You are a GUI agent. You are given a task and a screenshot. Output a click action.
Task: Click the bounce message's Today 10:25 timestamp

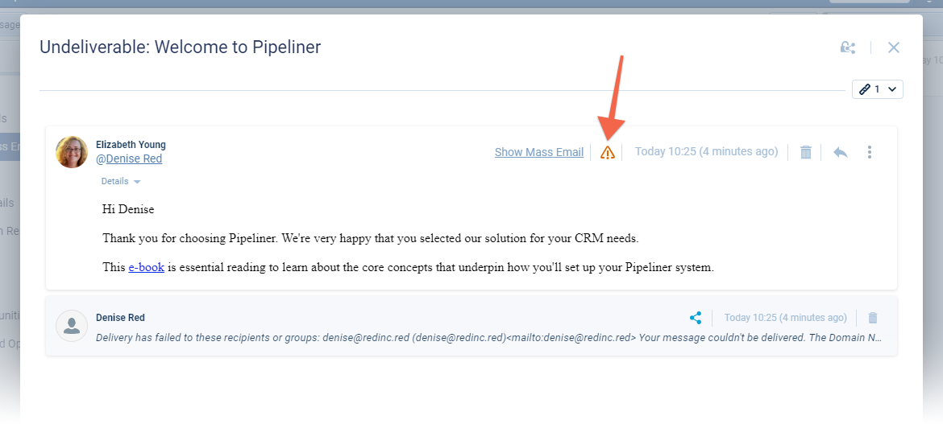pyautogui.click(x=785, y=318)
